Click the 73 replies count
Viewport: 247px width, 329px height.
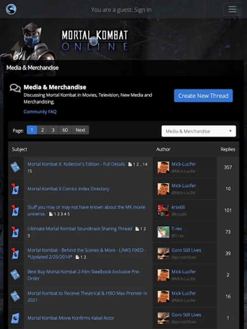coord(228,232)
